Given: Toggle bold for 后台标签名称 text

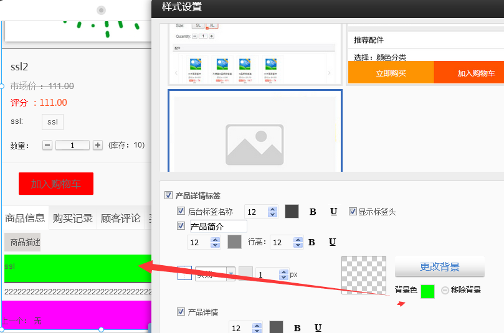Looking at the screenshot, I should 313,212.
